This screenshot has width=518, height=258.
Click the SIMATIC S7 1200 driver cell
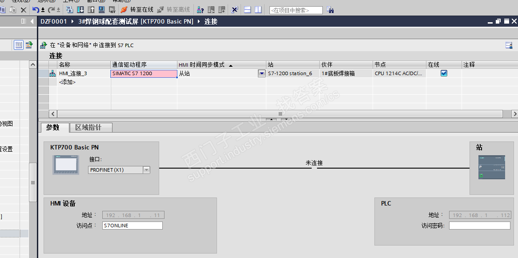(x=144, y=73)
